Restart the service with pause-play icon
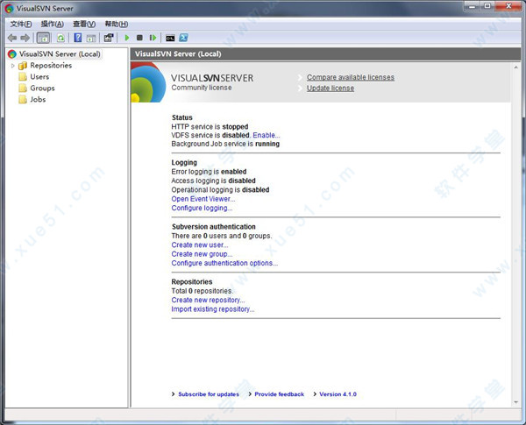526x425 pixels. pos(153,38)
